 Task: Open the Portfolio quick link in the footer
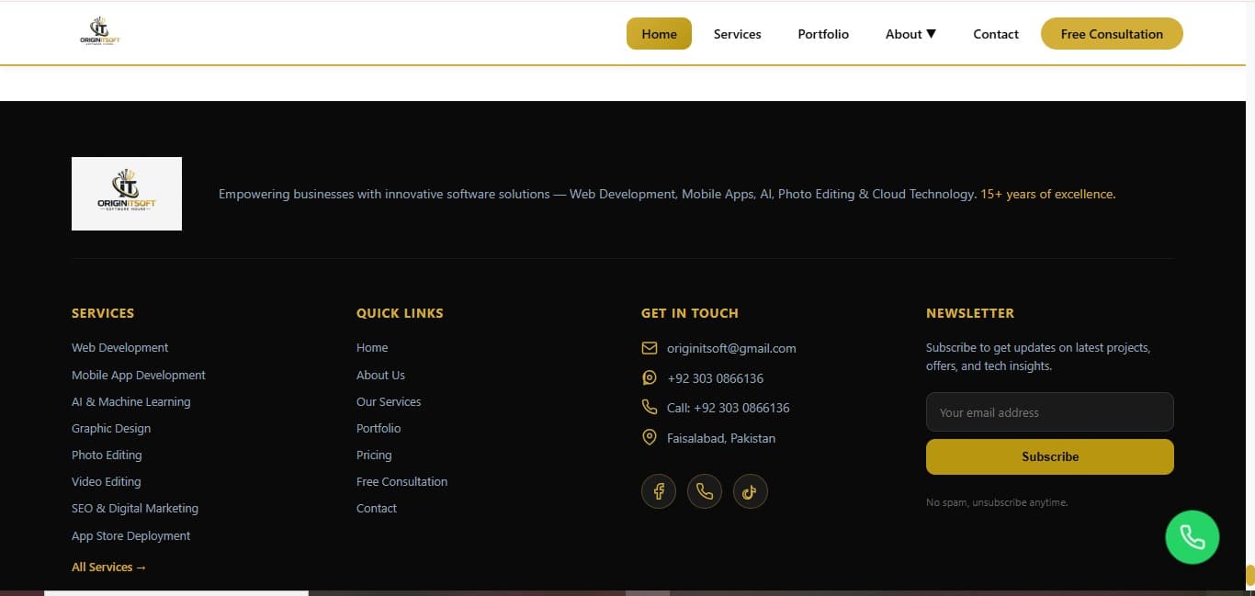pyautogui.click(x=379, y=428)
